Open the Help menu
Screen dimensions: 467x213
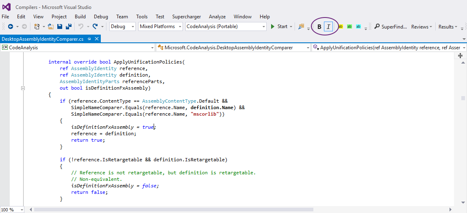tap(265, 17)
